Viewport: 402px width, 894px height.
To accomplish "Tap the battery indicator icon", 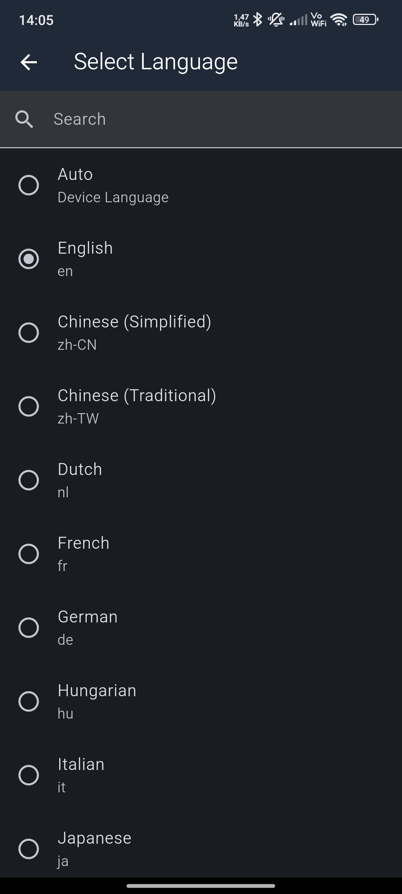I will [365, 20].
